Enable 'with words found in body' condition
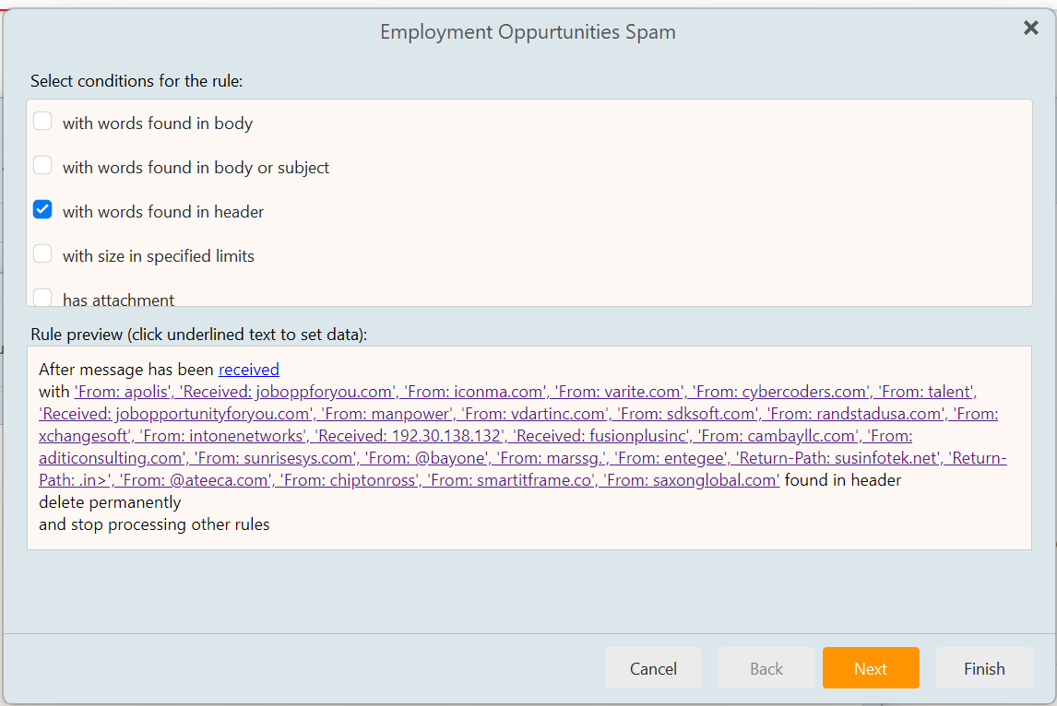1057x706 pixels. [x=42, y=122]
